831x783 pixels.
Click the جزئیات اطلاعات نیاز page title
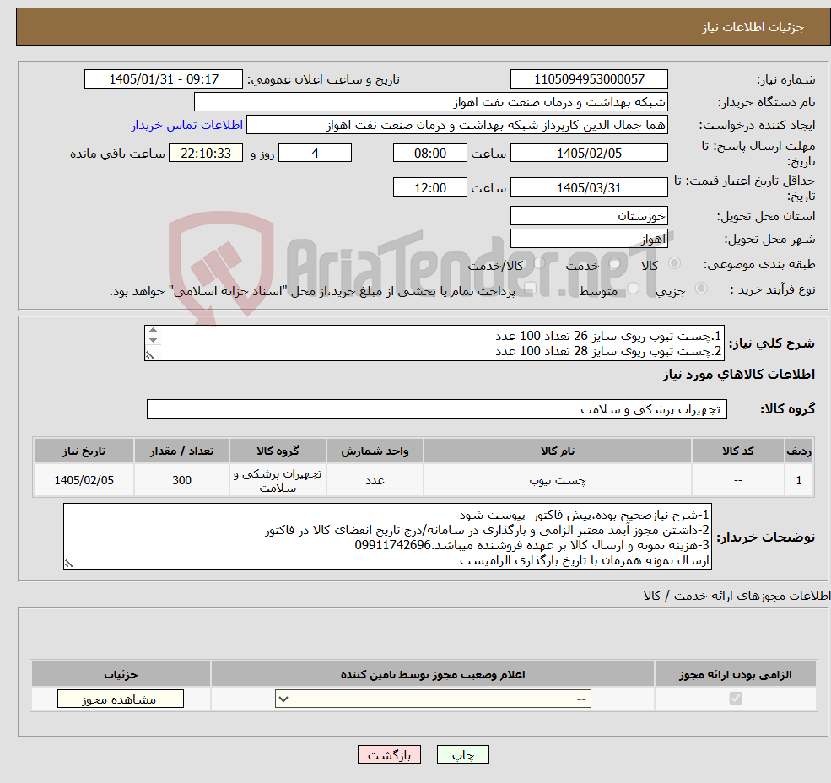(753, 27)
